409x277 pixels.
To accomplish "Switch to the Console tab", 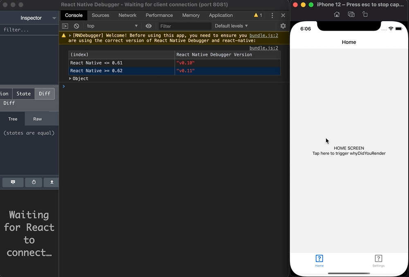I will tap(74, 16).
